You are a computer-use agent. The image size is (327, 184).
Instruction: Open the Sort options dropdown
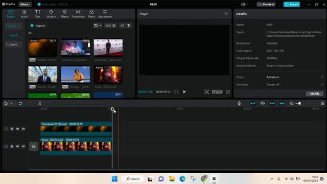(x=110, y=26)
